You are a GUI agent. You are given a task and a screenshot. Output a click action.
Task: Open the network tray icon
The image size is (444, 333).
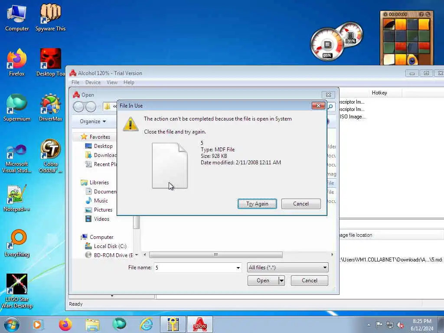pos(390,325)
